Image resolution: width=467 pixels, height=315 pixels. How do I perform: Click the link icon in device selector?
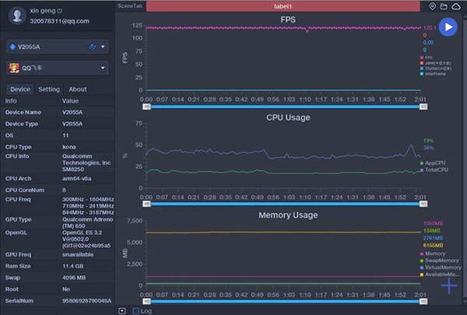pos(92,47)
